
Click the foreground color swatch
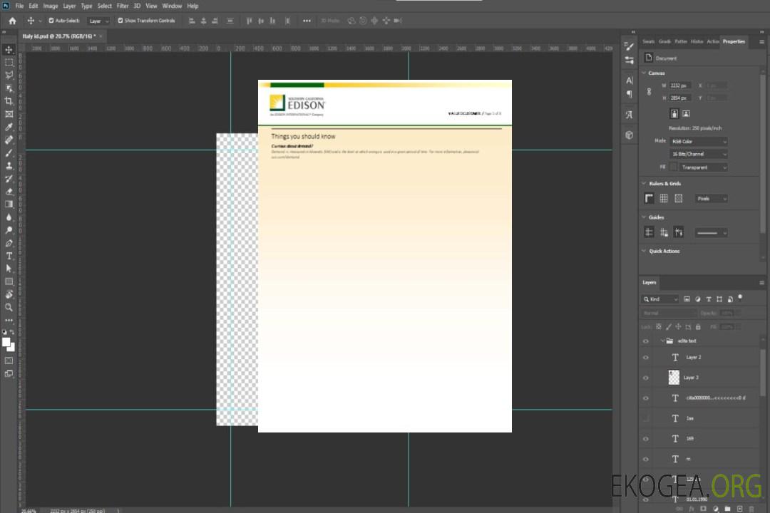6,343
